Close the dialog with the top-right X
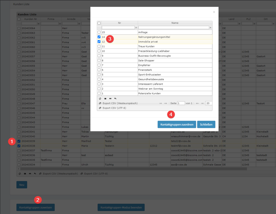The width and height of the screenshot is (276, 214). (214, 12)
